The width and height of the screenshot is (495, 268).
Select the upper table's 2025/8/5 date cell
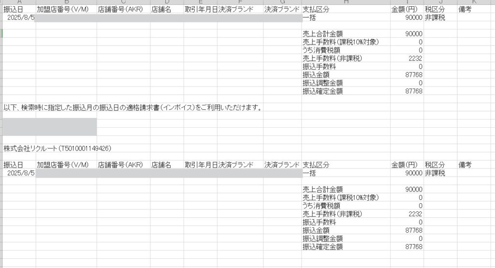pyautogui.click(x=21, y=18)
